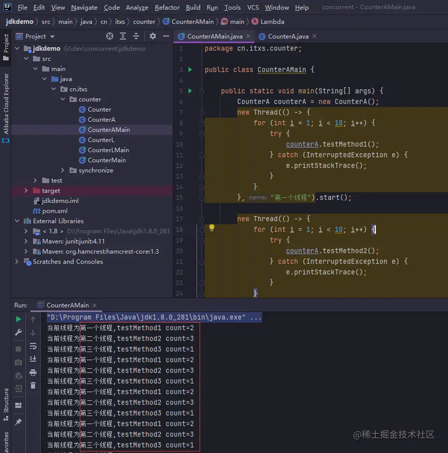The height and width of the screenshot is (453, 448).
Task: Toggle soft-wrap in Run console
Action: [x=33, y=346]
